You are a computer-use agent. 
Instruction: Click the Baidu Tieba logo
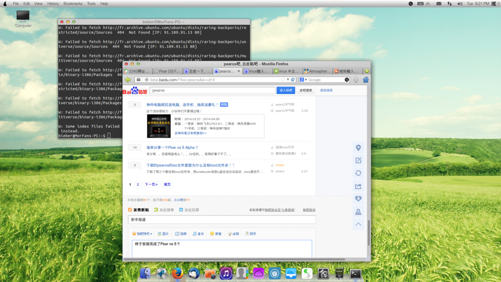(x=135, y=90)
